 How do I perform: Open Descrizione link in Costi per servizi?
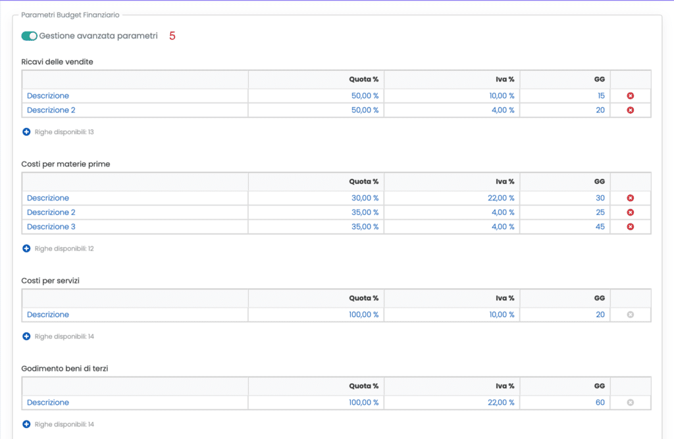(47, 315)
